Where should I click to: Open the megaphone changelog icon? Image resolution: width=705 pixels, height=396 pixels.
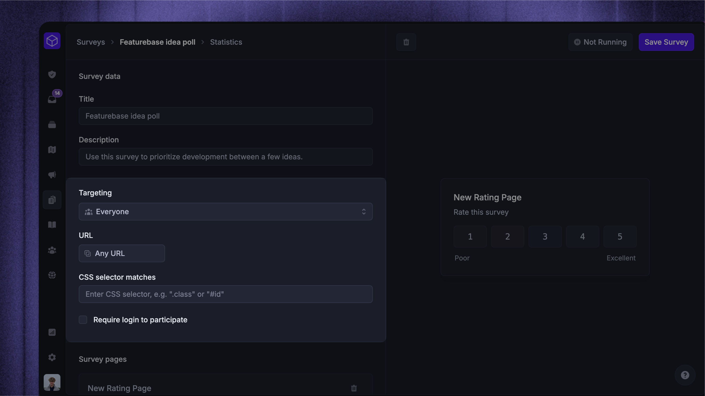(x=52, y=175)
